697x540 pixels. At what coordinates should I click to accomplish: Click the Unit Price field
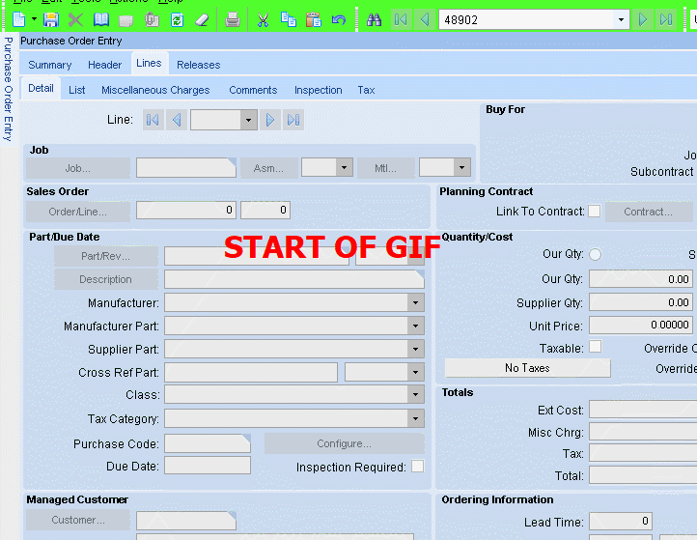click(x=641, y=325)
